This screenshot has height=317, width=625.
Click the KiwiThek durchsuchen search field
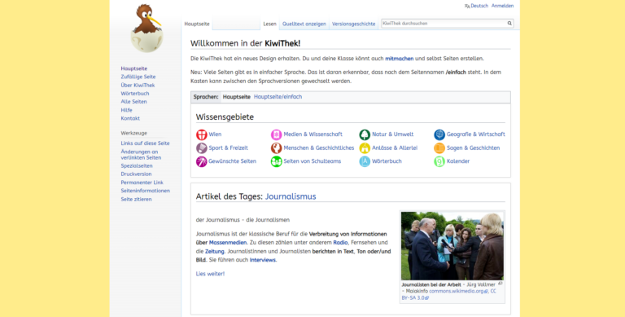click(x=444, y=24)
